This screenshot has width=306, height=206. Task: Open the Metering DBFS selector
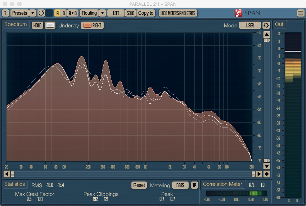tap(180, 185)
